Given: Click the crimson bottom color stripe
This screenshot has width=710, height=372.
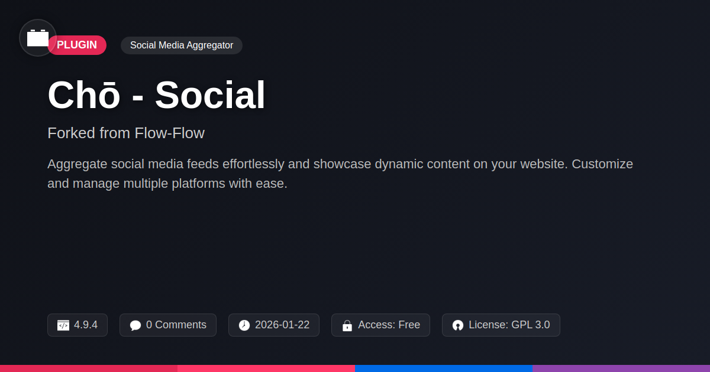Looking at the screenshot, I should pyautogui.click(x=89, y=368).
